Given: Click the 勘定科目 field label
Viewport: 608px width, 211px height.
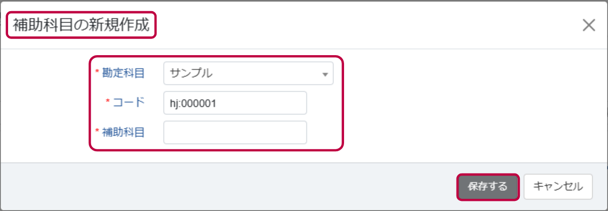Looking at the screenshot, I should pos(124,73).
